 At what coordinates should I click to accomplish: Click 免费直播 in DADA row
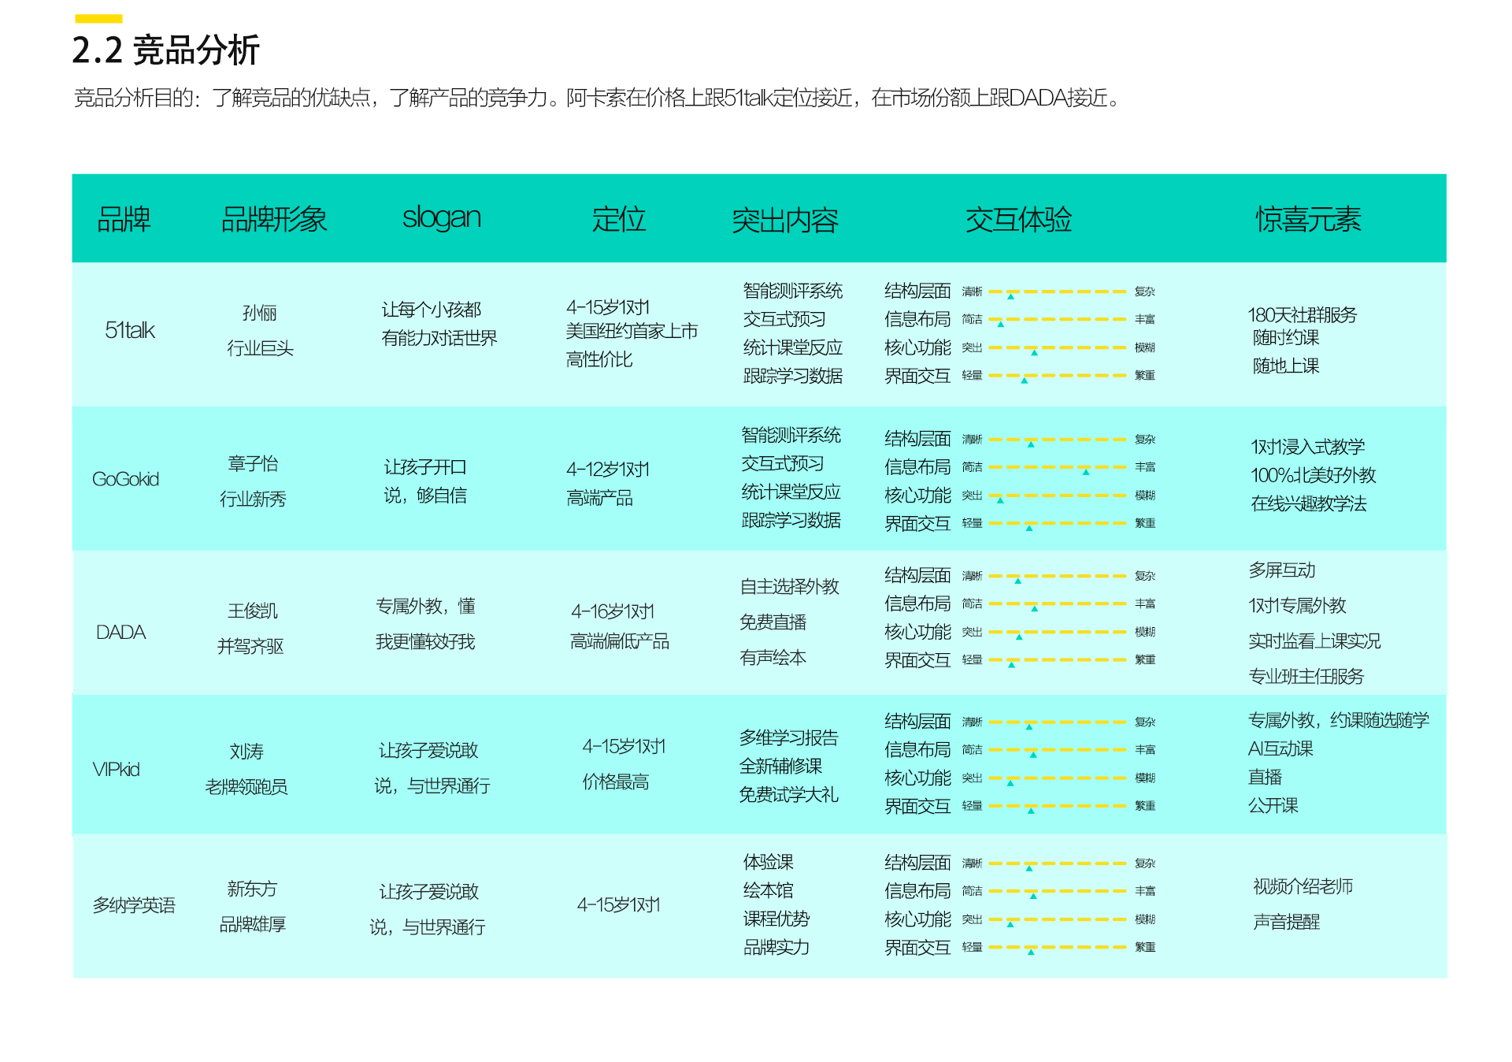click(773, 622)
